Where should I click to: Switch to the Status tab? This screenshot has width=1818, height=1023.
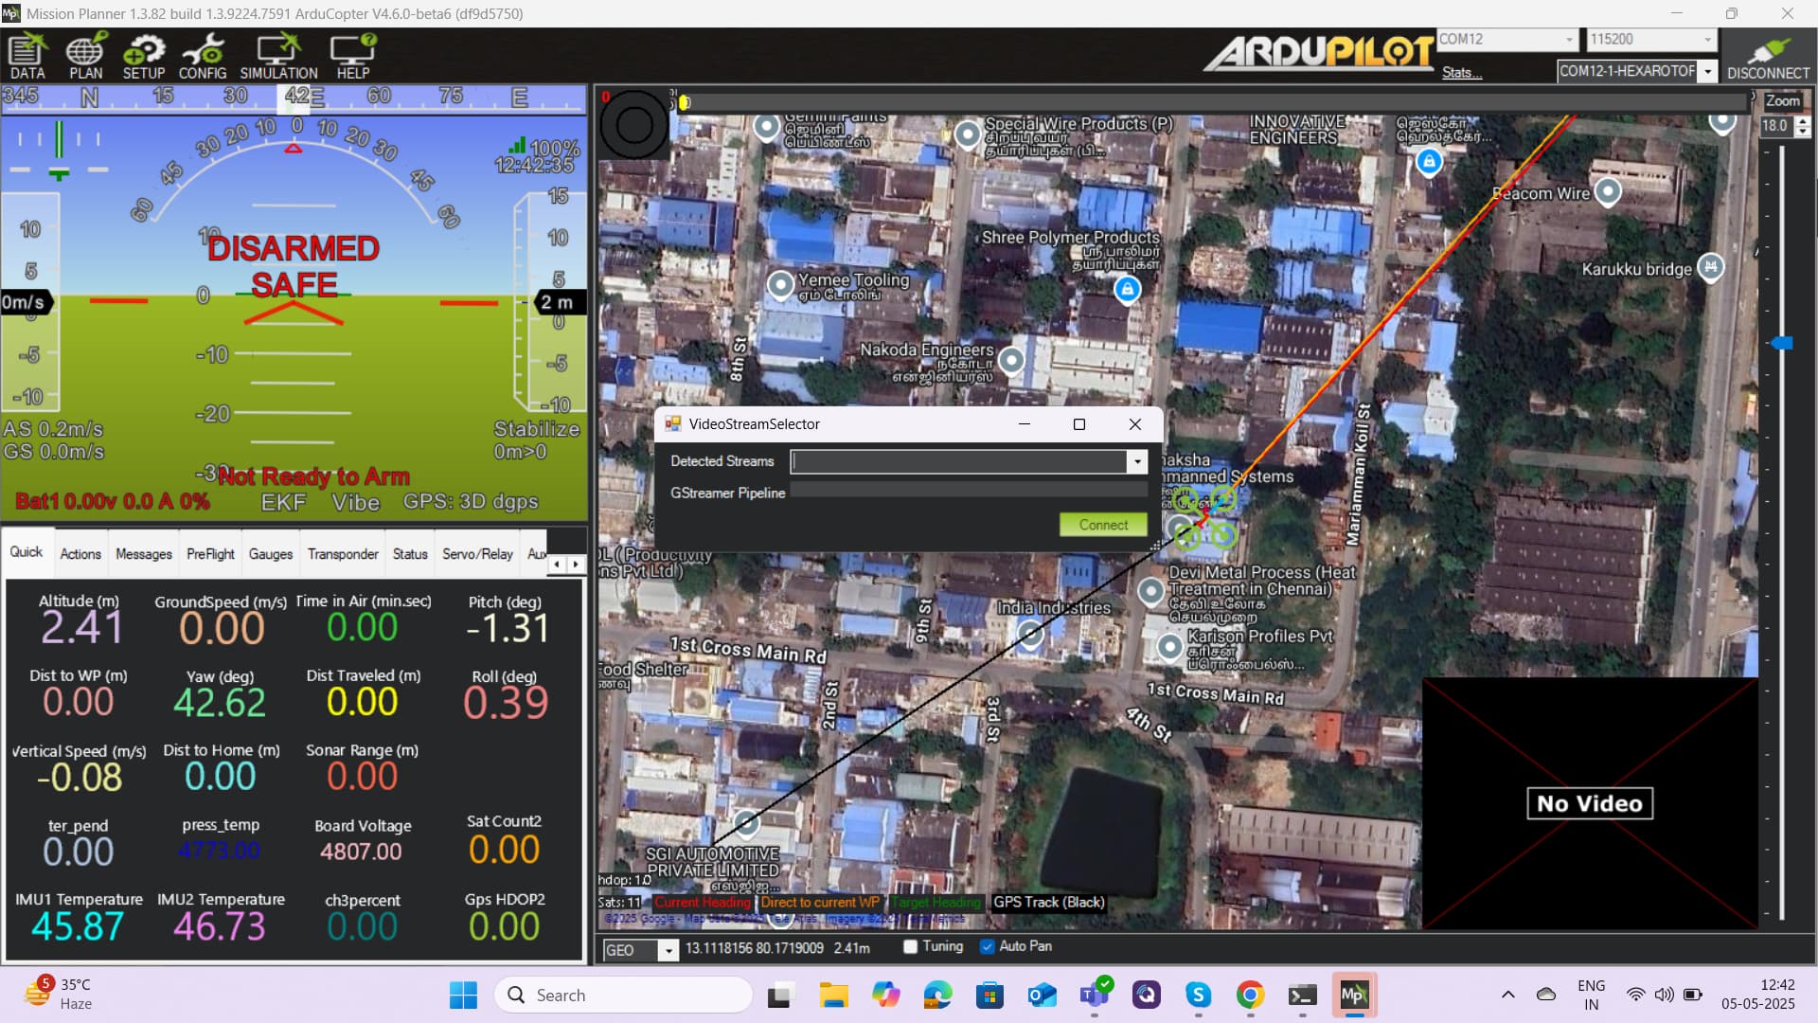410,554
